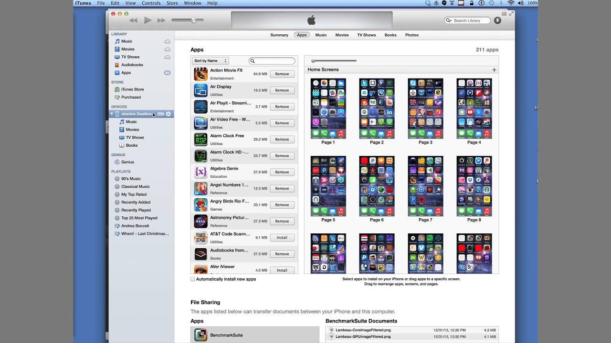This screenshot has width=611, height=343.
Task: Select the Algebra Genie app icon
Action: (200, 172)
